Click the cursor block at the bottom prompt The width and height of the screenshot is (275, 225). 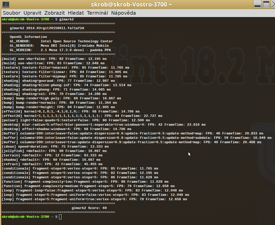(60, 217)
